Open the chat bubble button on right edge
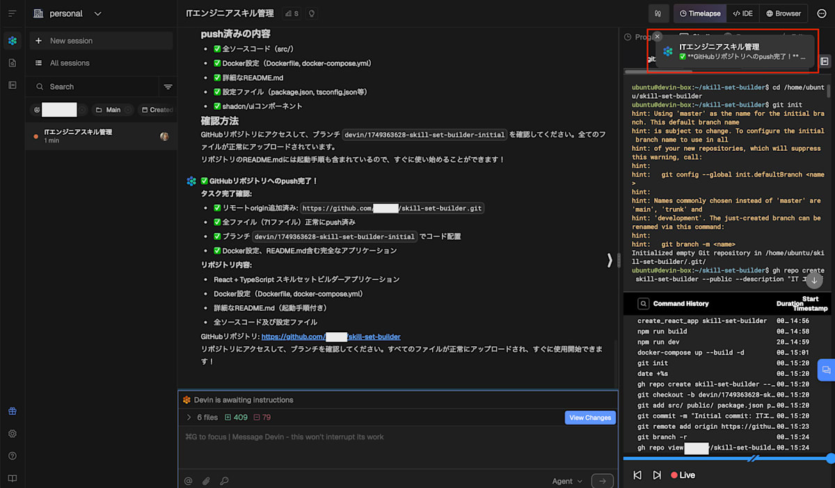This screenshot has width=835, height=488. point(826,370)
